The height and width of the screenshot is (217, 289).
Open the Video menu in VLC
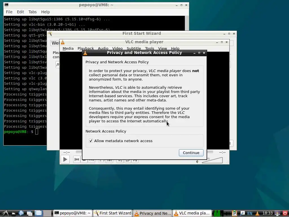click(x=117, y=48)
